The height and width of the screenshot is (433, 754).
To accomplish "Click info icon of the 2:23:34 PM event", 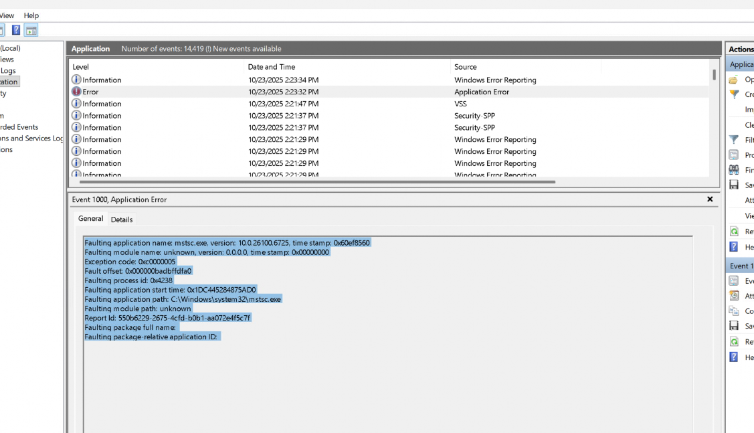I will [76, 80].
